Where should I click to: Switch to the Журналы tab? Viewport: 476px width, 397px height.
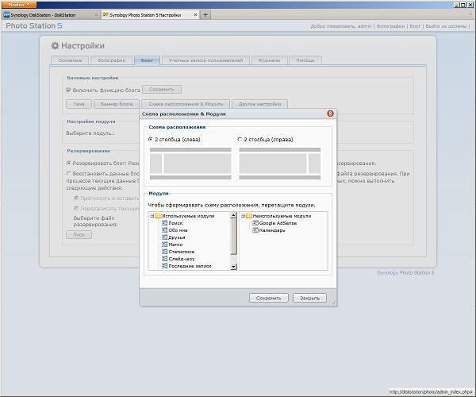point(269,60)
